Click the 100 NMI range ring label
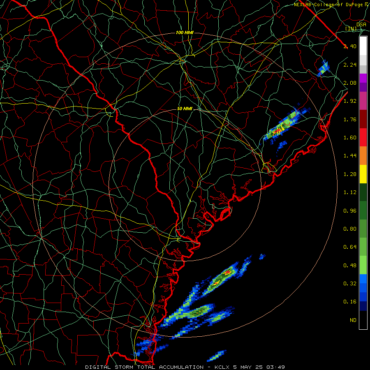This screenshot has width=370, height=370. click(185, 32)
